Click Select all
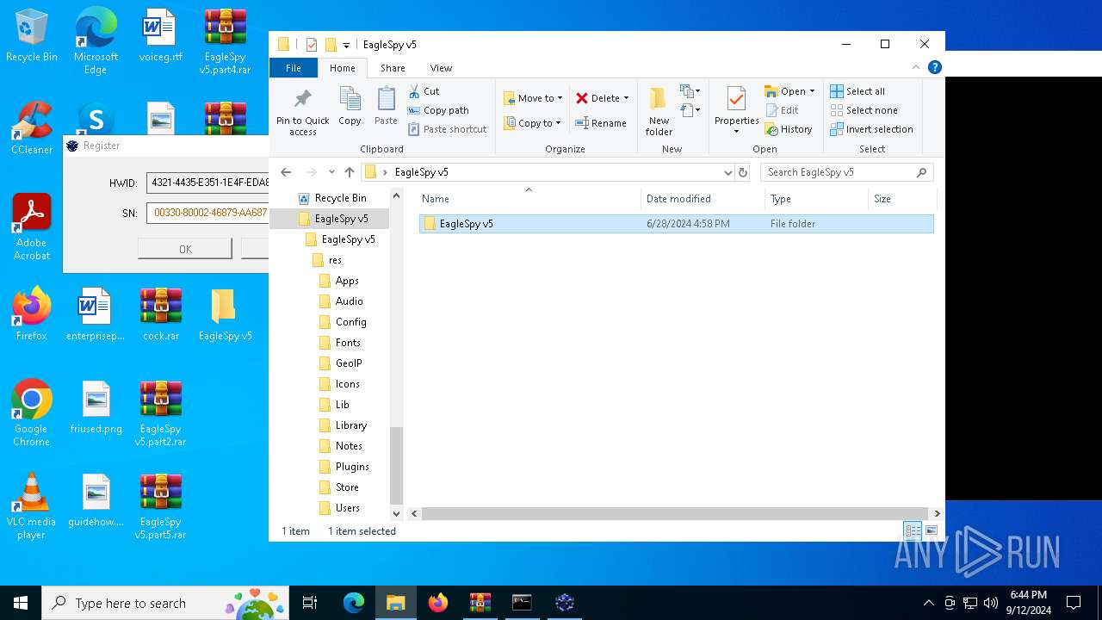Screen dimensions: 1102x620 point(857,91)
